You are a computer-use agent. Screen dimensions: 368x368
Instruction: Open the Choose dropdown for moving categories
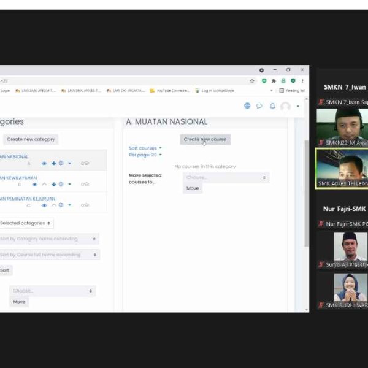[x=53, y=291]
